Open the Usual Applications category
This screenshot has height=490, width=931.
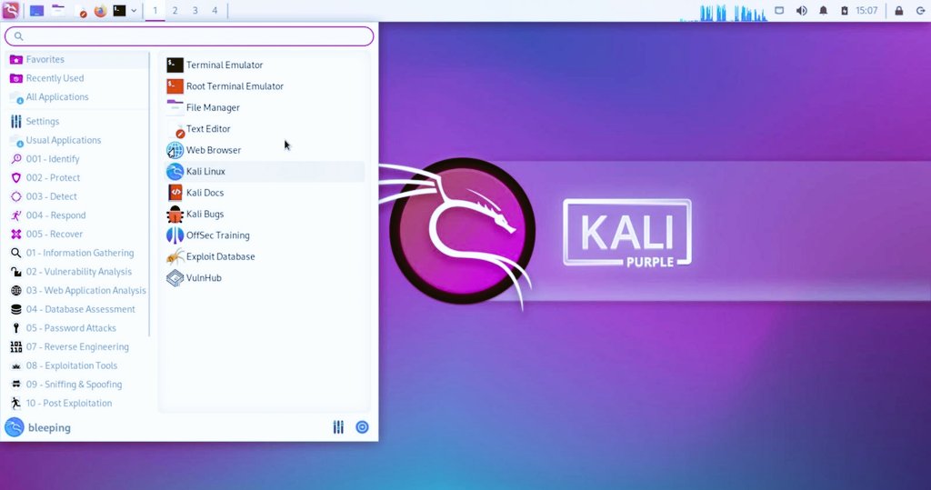click(x=77, y=140)
